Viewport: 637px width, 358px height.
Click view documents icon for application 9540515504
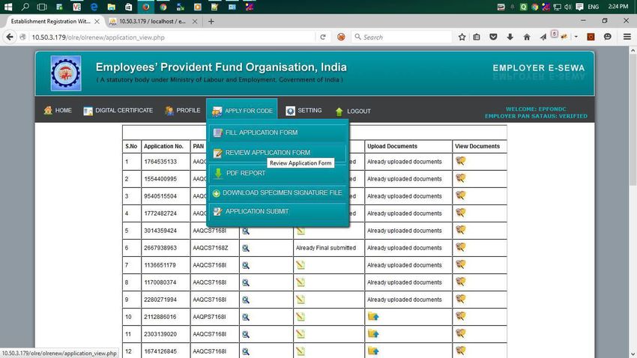pyautogui.click(x=460, y=195)
